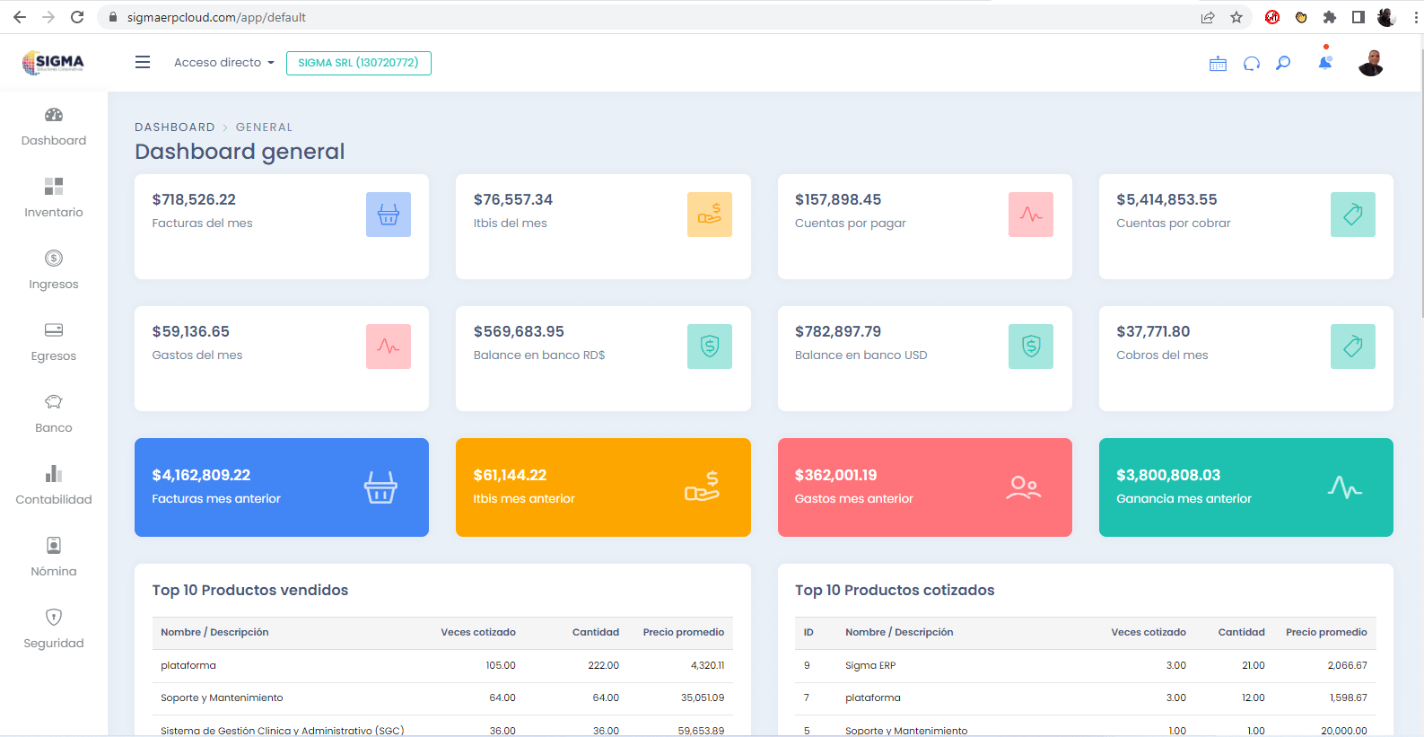The image size is (1424, 737).
Task: Click shield icon on Balance en banco RD$ card
Action: pos(710,347)
